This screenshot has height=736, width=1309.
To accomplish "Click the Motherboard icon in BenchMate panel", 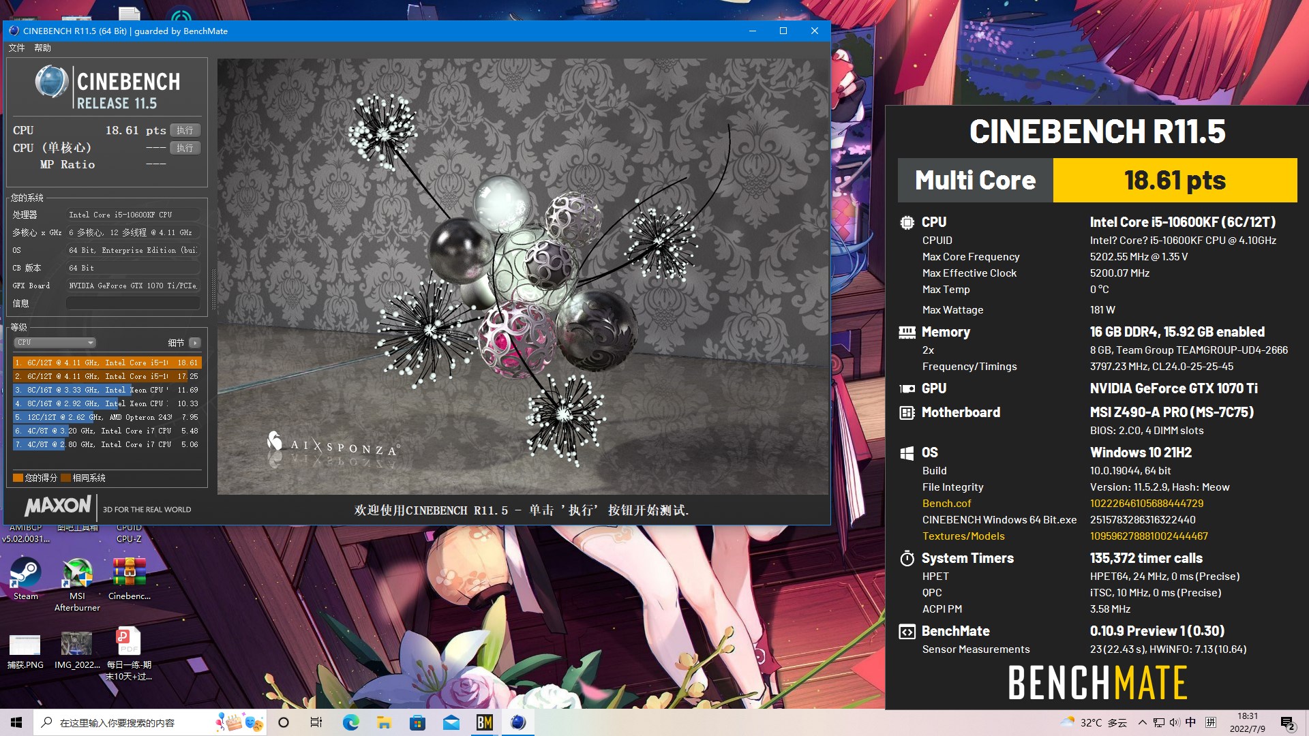I will (907, 412).
